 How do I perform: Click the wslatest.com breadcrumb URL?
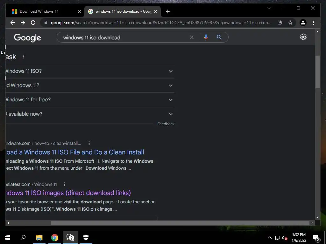pyautogui.click(x=31, y=184)
